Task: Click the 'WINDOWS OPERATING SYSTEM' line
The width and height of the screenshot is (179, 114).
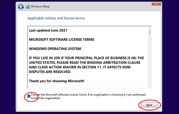Action: point(55,49)
